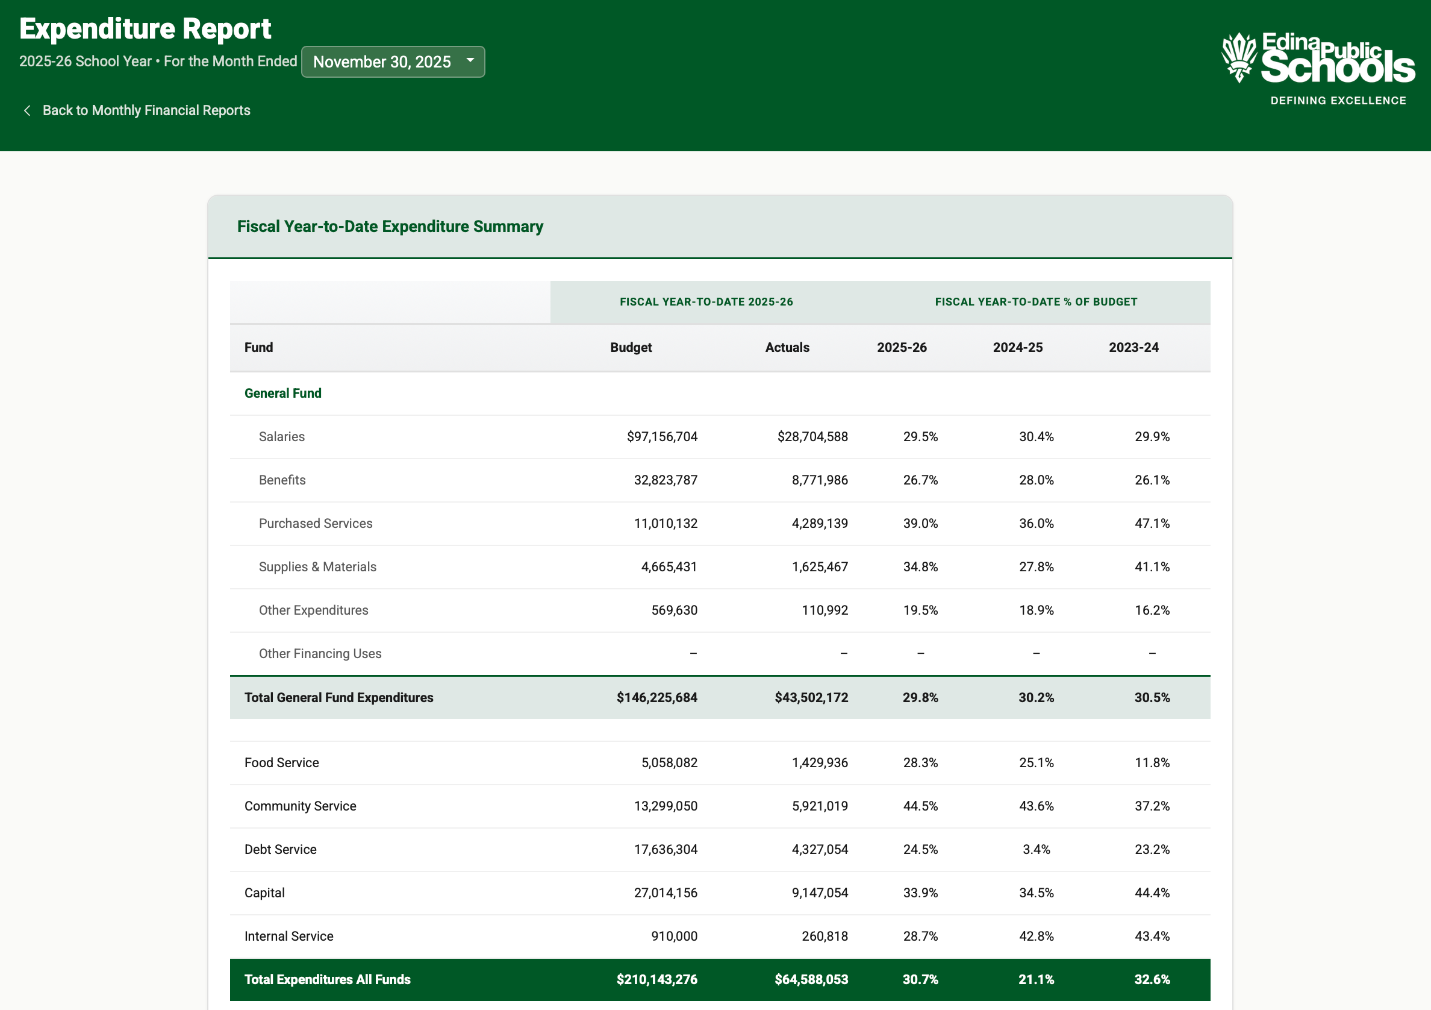Select the Purchased Services row
The width and height of the screenshot is (1431, 1010).
[316, 523]
